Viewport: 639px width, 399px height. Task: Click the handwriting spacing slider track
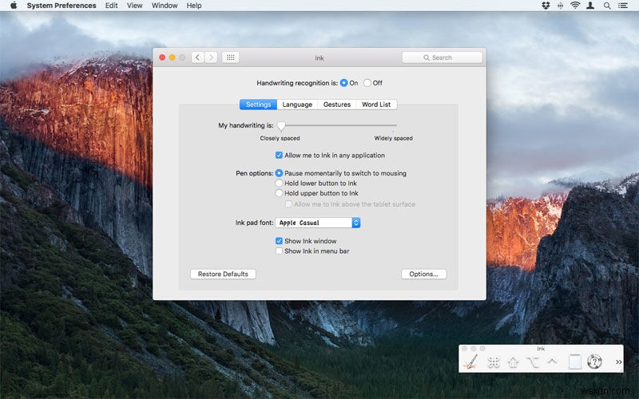[x=337, y=125]
